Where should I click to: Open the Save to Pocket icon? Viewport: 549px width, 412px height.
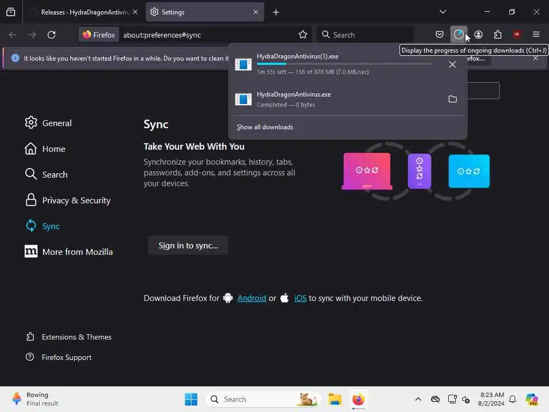(440, 34)
